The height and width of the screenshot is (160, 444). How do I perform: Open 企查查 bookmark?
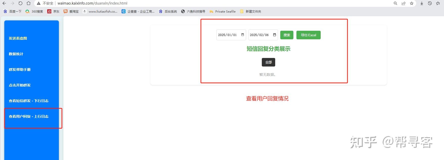[138, 11]
